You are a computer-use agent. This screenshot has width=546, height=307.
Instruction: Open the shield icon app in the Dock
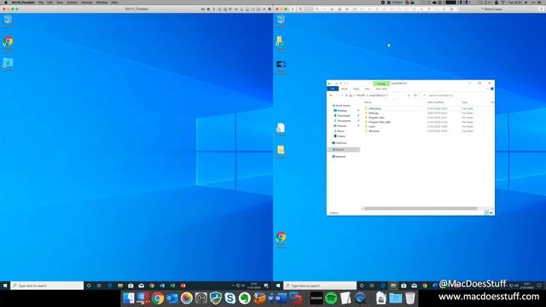click(x=216, y=298)
